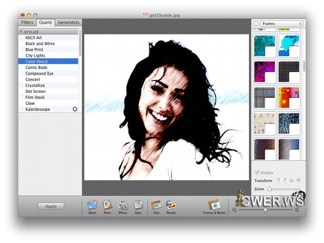Click the Open toolbar icon
This screenshot has width=324, height=243.
tap(92, 205)
